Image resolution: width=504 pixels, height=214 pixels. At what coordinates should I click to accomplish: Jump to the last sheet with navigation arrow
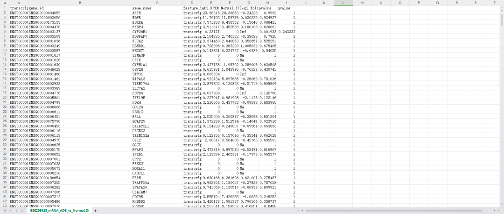(x=21, y=211)
